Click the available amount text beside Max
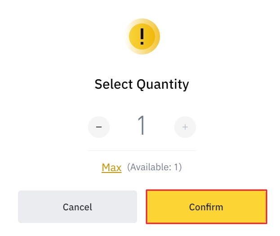 tap(154, 168)
